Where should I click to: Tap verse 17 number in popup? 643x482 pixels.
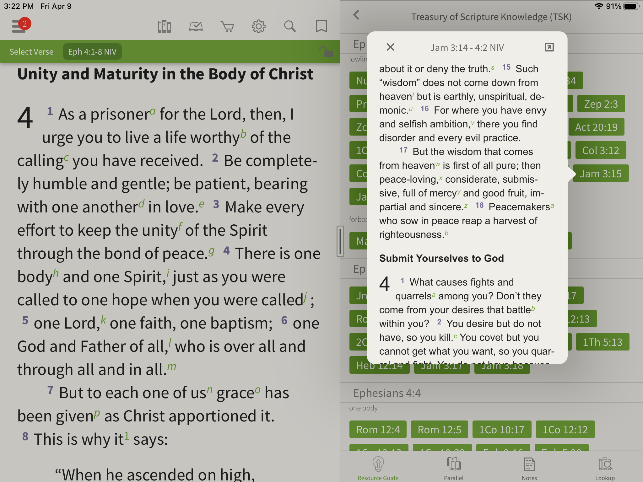(403, 150)
